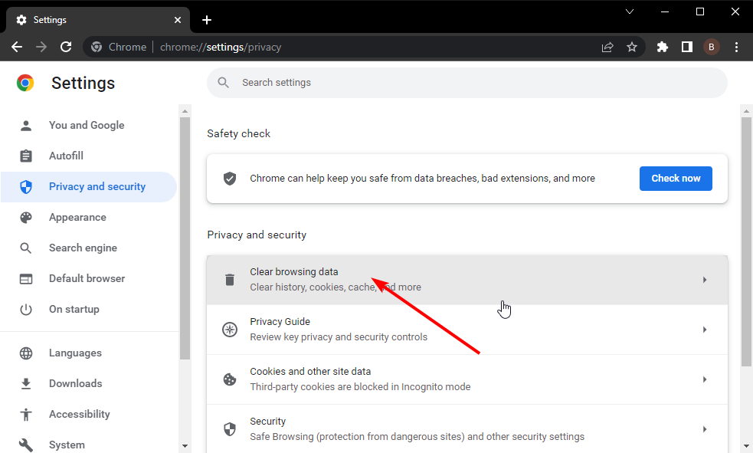Click the address bar URL chrome://settings/privacy

pyautogui.click(x=221, y=47)
